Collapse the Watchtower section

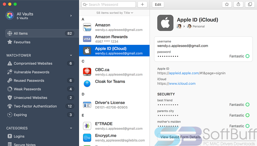pos(71,55)
